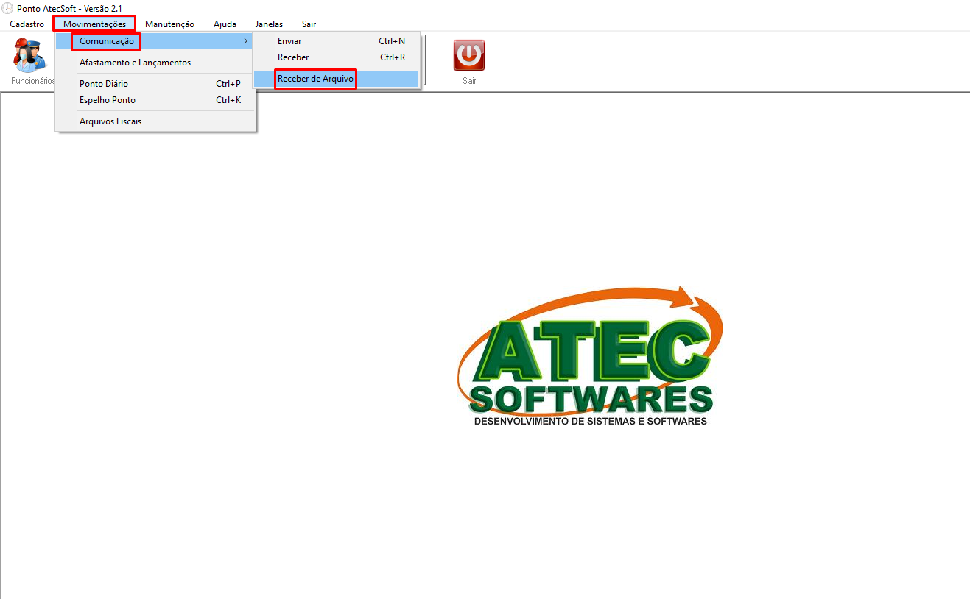
Task: Select Receber in the submenu
Action: click(x=337, y=57)
